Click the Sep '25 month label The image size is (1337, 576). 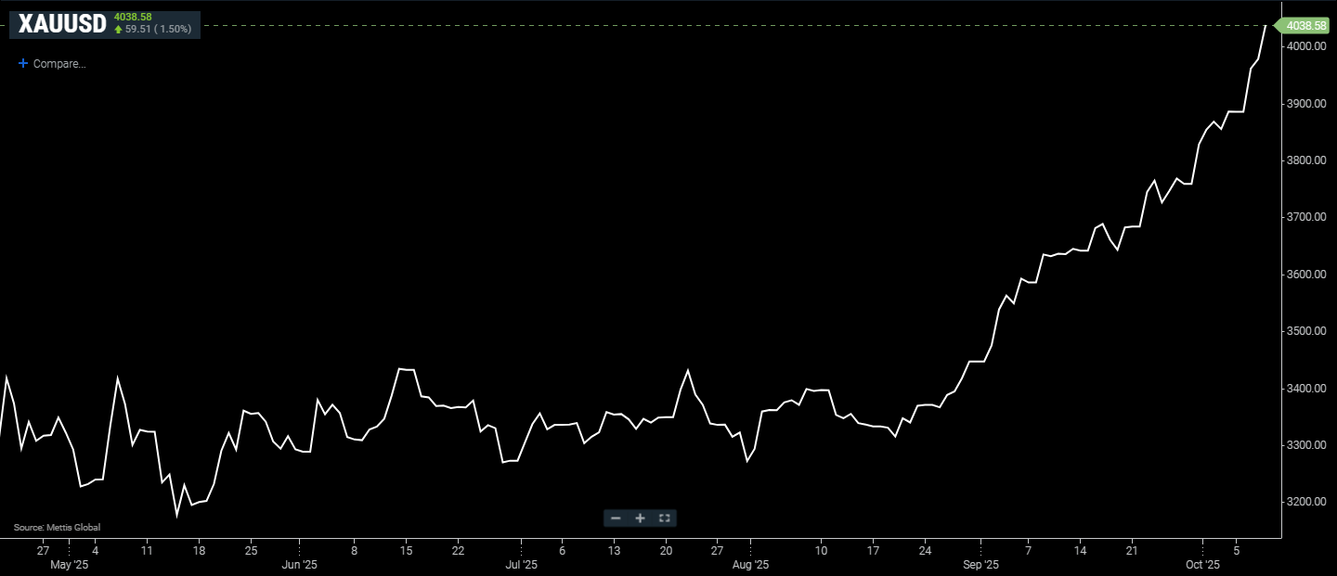[980, 565]
